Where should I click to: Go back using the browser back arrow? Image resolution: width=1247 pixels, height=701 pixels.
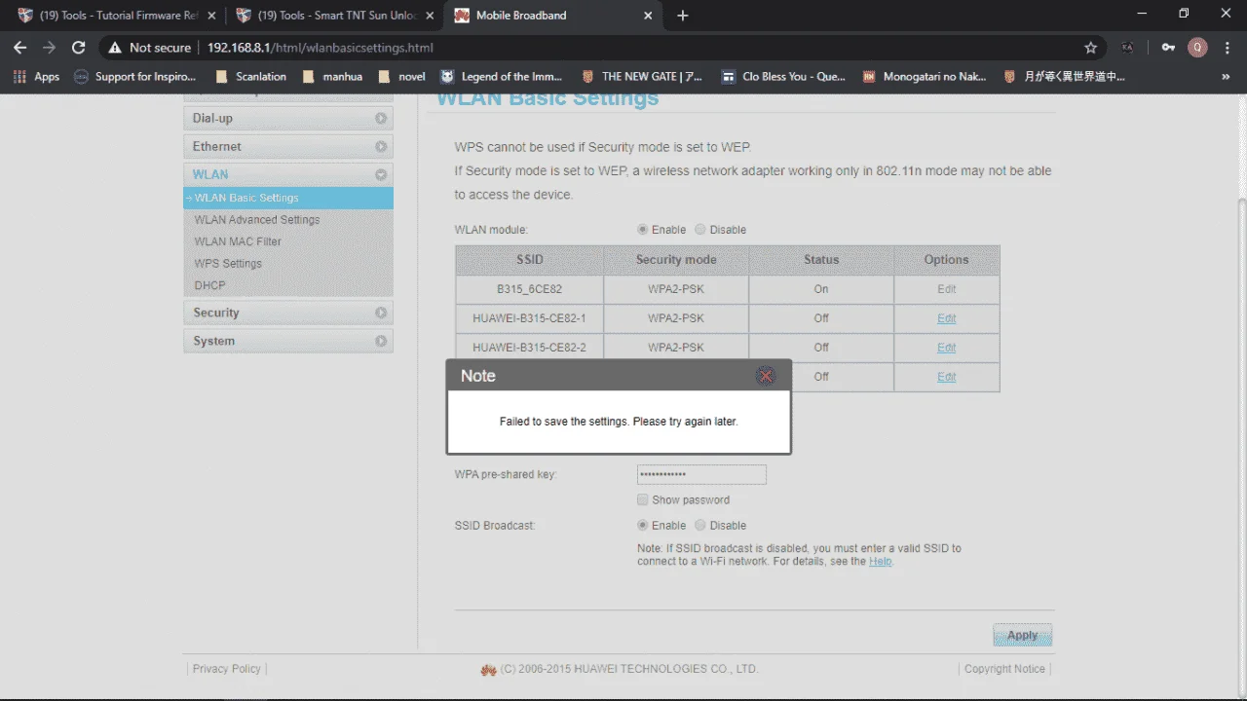(19, 47)
